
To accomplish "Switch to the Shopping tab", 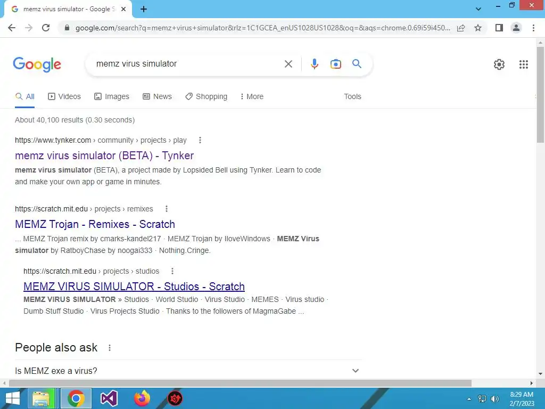I will pos(206,97).
